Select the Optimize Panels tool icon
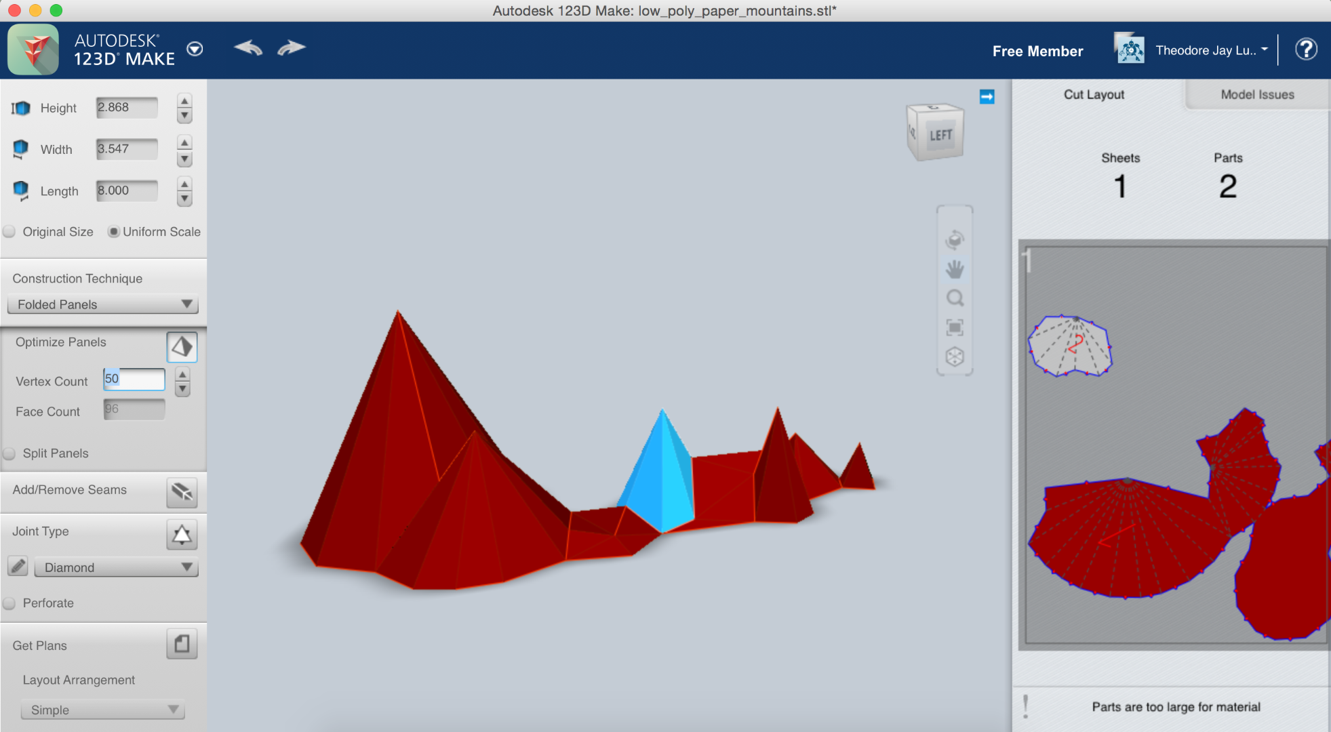The width and height of the screenshot is (1331, 732). 182,346
